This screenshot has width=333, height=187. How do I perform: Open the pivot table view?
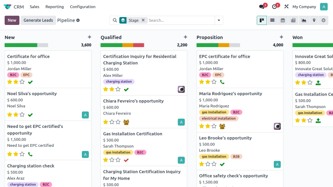click(x=293, y=20)
